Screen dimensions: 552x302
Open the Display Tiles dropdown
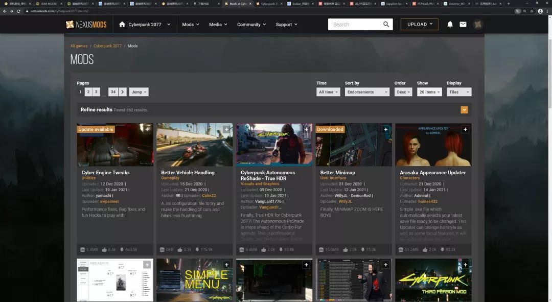coord(459,92)
